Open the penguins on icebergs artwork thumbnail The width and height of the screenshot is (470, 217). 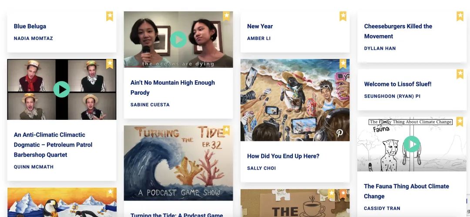[x=62, y=202]
